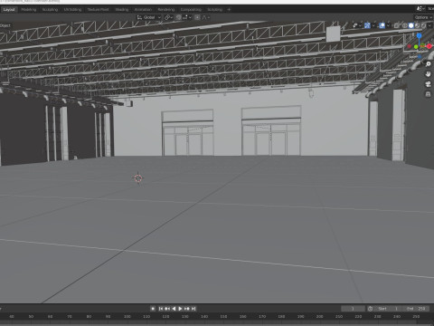The width and height of the screenshot is (434, 326).
Task: Toggle the snapping magnet button
Action: pyautogui.click(x=178, y=17)
